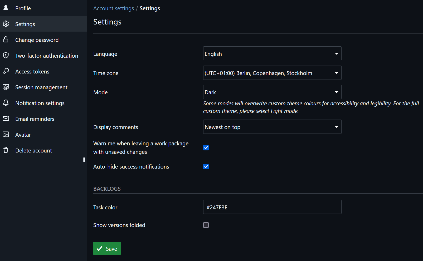Click the BACKLOGS section heading
The height and width of the screenshot is (261, 423).
coord(107,189)
